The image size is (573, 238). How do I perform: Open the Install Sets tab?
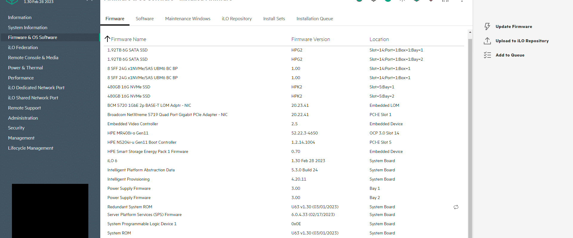tap(274, 19)
